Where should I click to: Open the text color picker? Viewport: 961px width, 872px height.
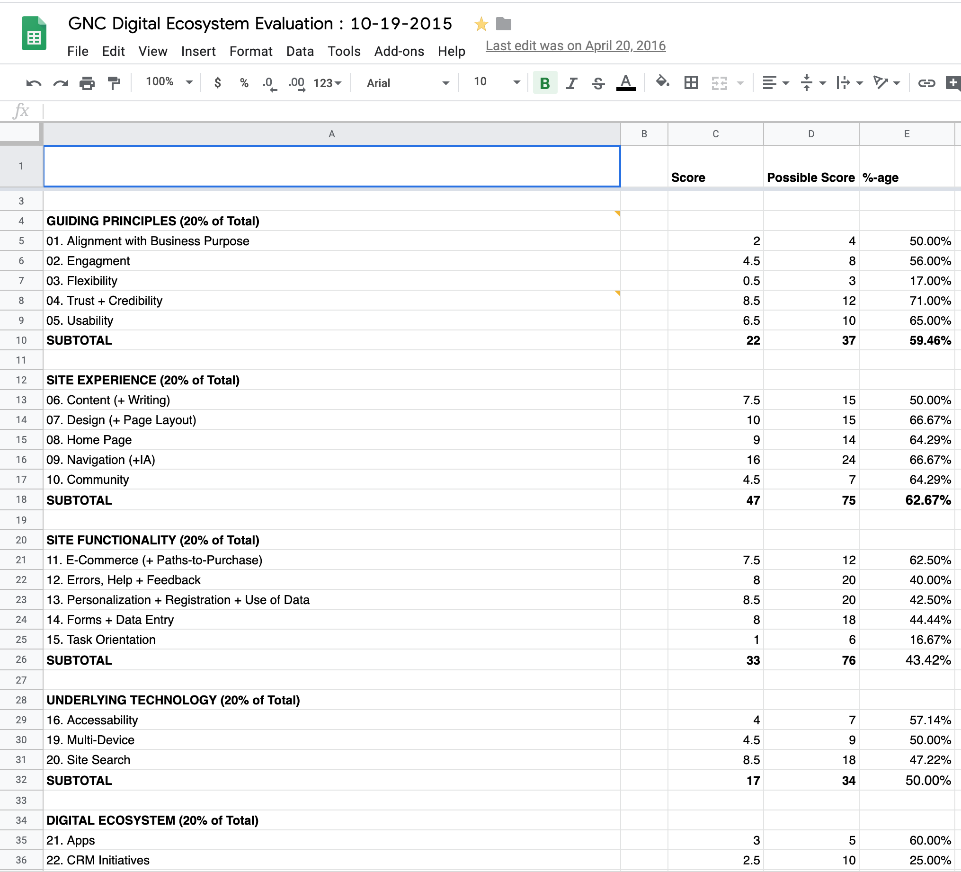pyautogui.click(x=626, y=83)
